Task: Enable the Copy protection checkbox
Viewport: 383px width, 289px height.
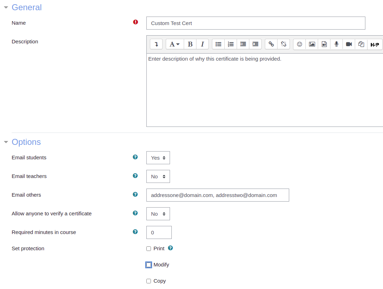Action: point(149,281)
